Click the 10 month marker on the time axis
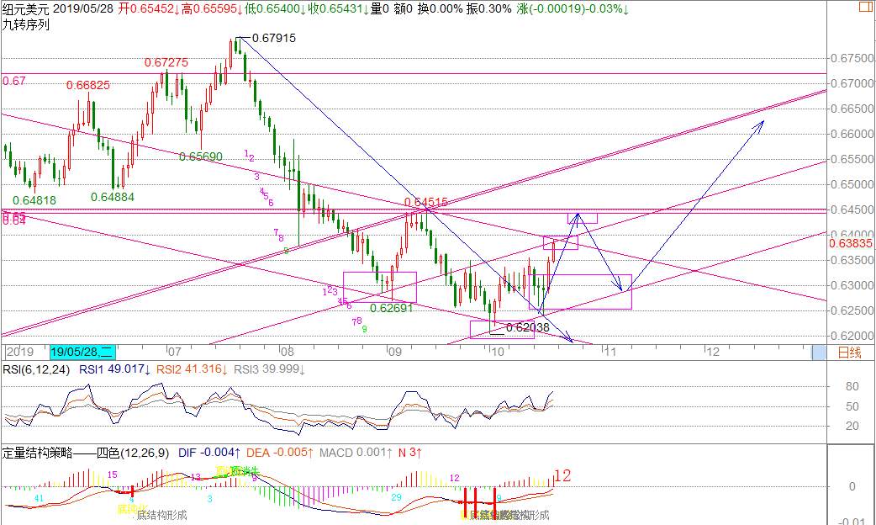The image size is (876, 525). [x=497, y=352]
